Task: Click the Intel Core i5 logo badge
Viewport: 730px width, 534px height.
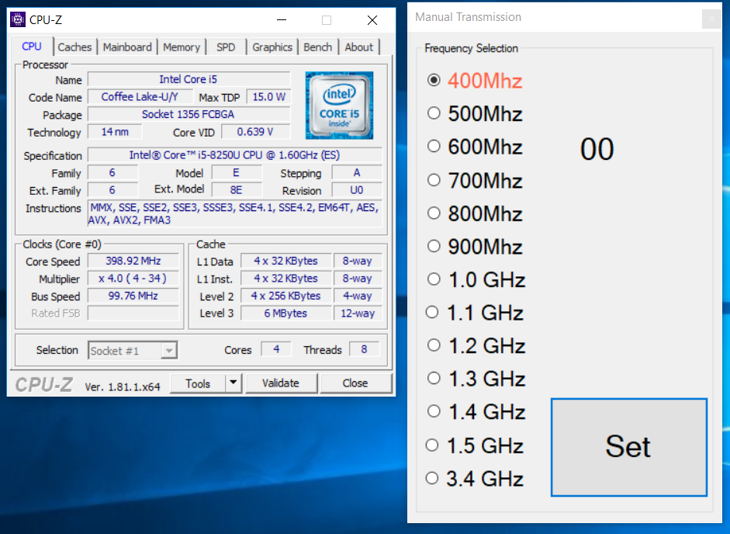Action: (339, 106)
